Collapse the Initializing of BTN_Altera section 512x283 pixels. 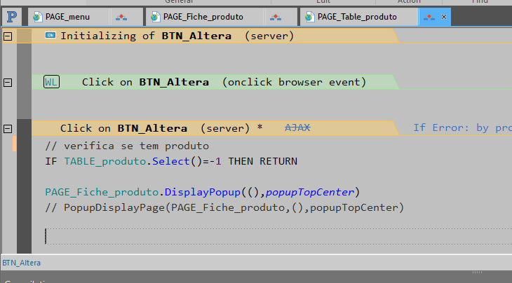[x=8, y=36]
